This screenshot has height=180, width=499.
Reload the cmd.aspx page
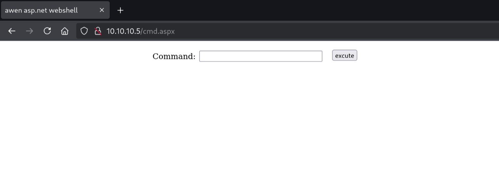pyautogui.click(x=47, y=31)
